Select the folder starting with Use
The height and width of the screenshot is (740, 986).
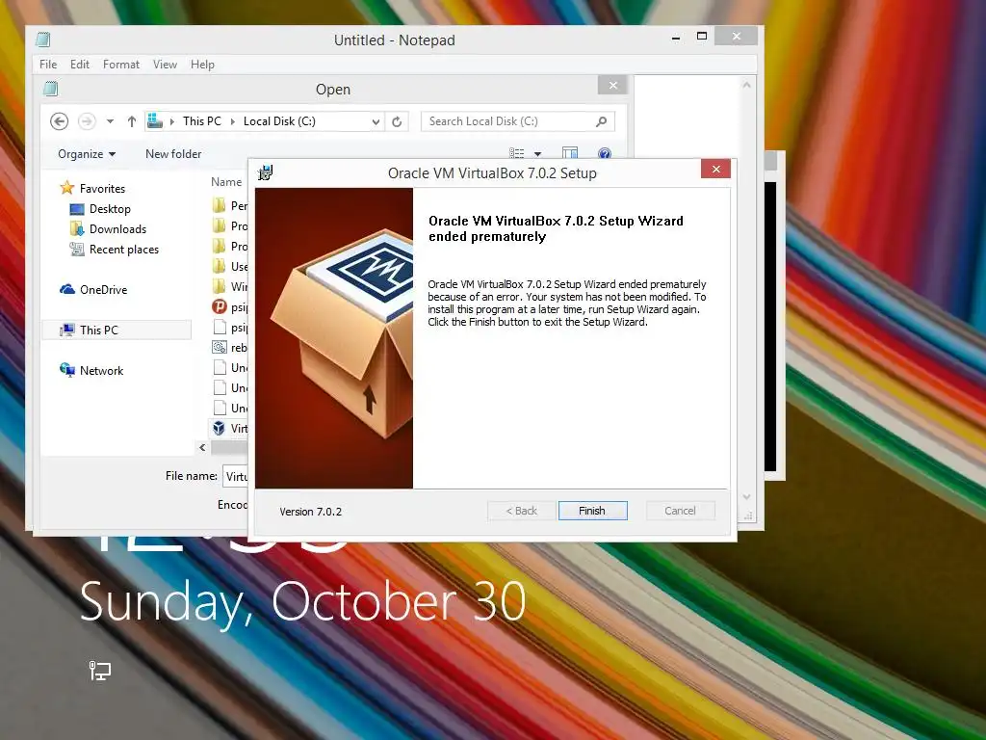pos(230,266)
